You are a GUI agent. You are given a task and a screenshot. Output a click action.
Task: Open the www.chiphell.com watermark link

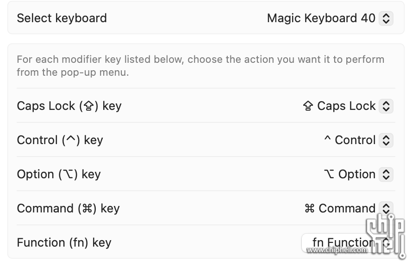pyautogui.click(x=337, y=250)
